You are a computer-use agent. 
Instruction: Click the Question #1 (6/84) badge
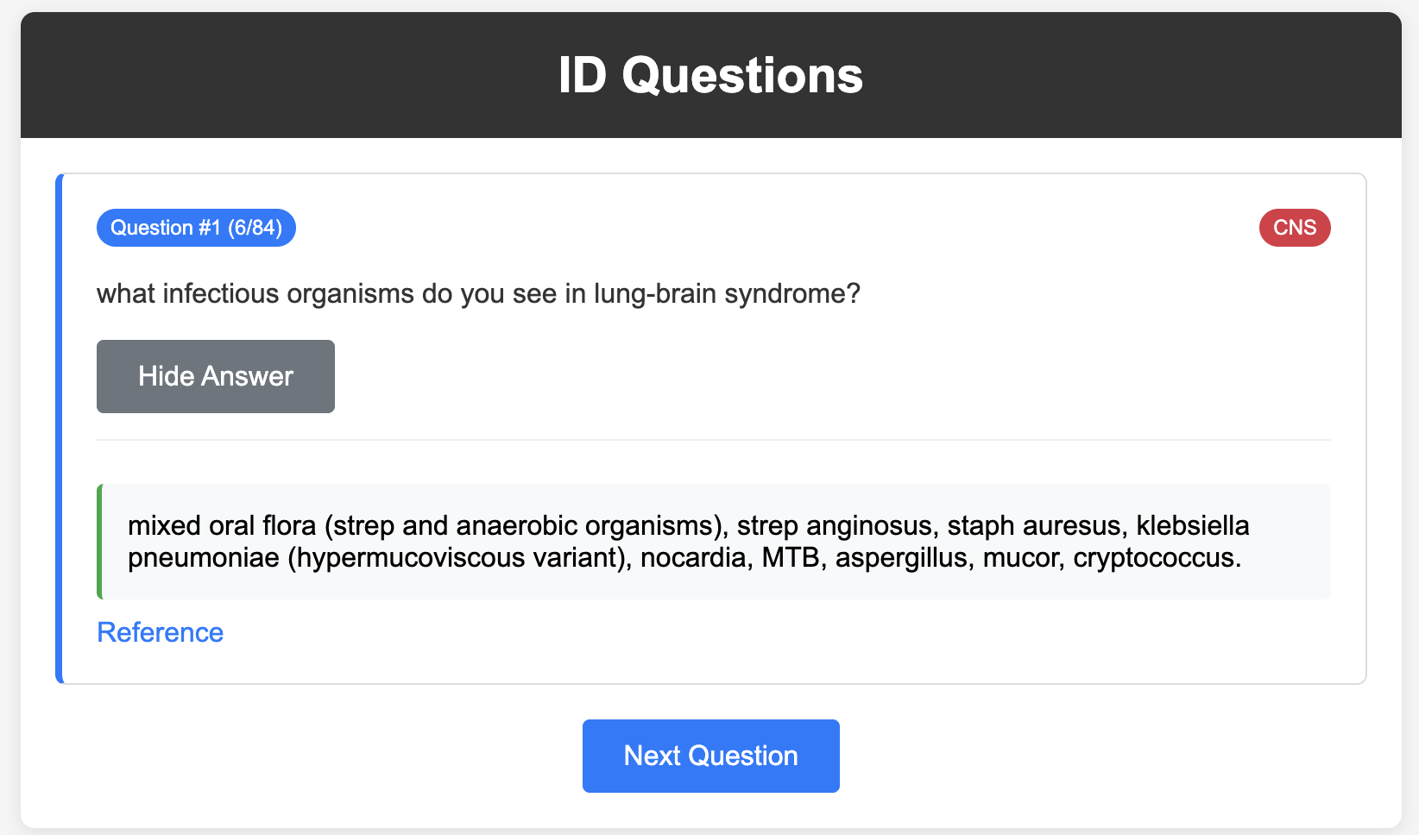click(196, 228)
